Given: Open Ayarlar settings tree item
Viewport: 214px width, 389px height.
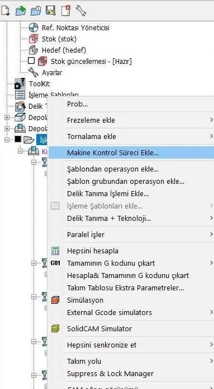Looking at the screenshot, I should pyautogui.click(x=52, y=73).
